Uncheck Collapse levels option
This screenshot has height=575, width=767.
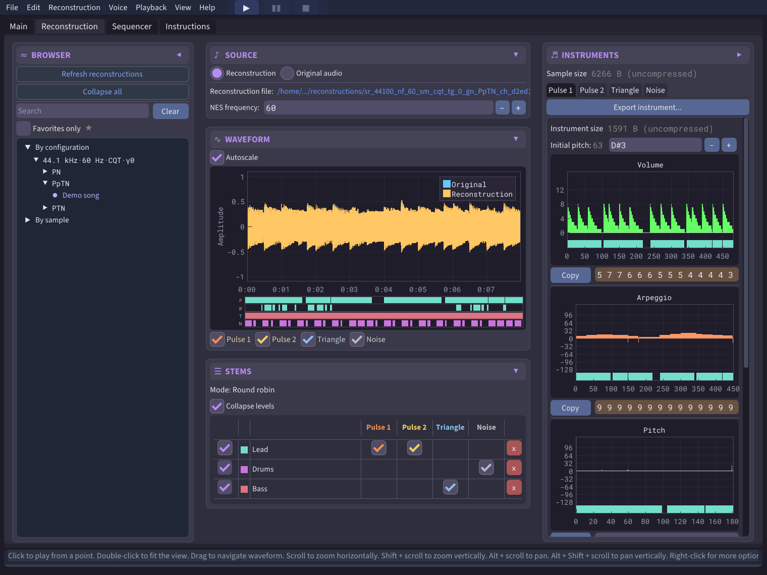pyautogui.click(x=217, y=406)
